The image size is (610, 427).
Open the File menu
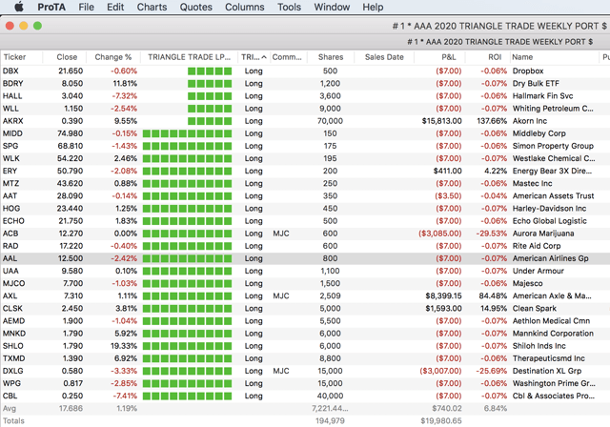coord(86,7)
